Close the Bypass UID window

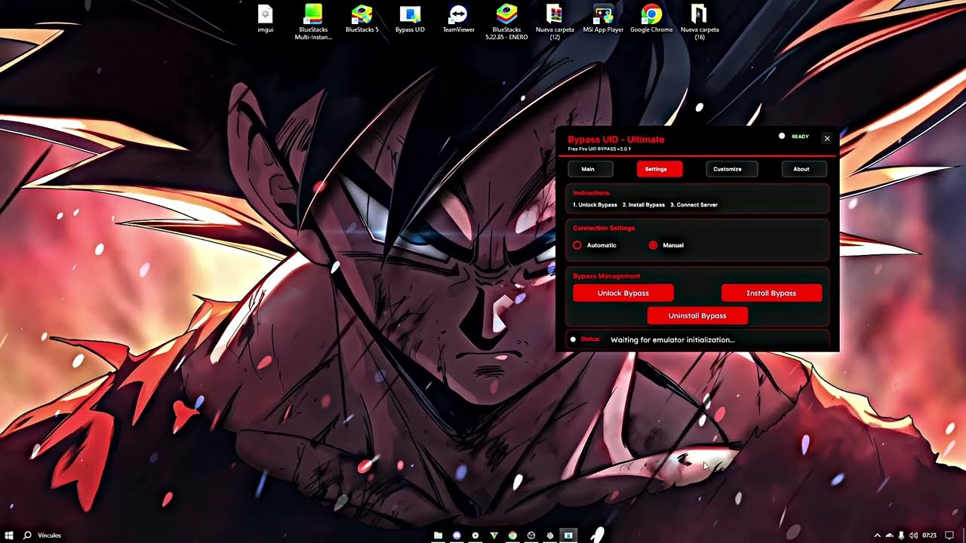pyautogui.click(x=827, y=139)
